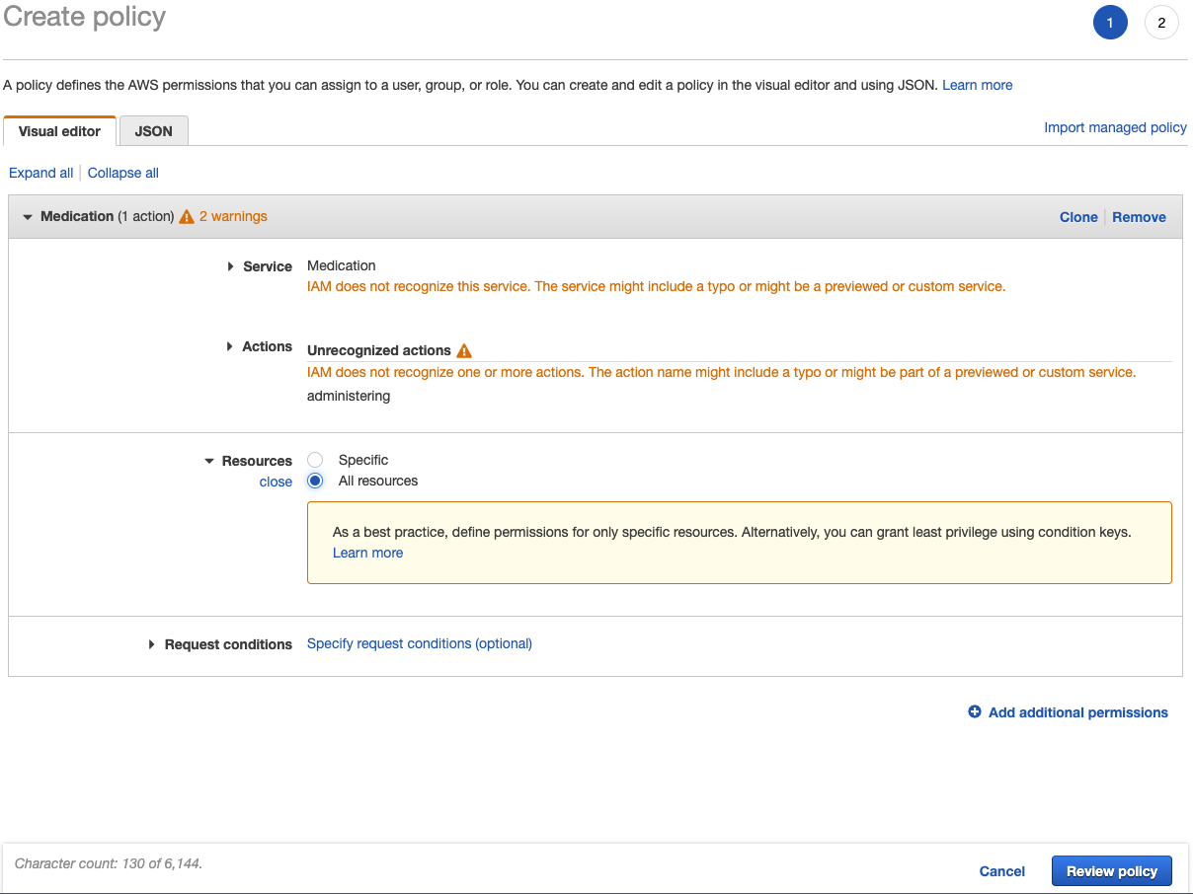Screen dimensions: 1193x894
Task: Expand the Request conditions section
Action: [152, 644]
